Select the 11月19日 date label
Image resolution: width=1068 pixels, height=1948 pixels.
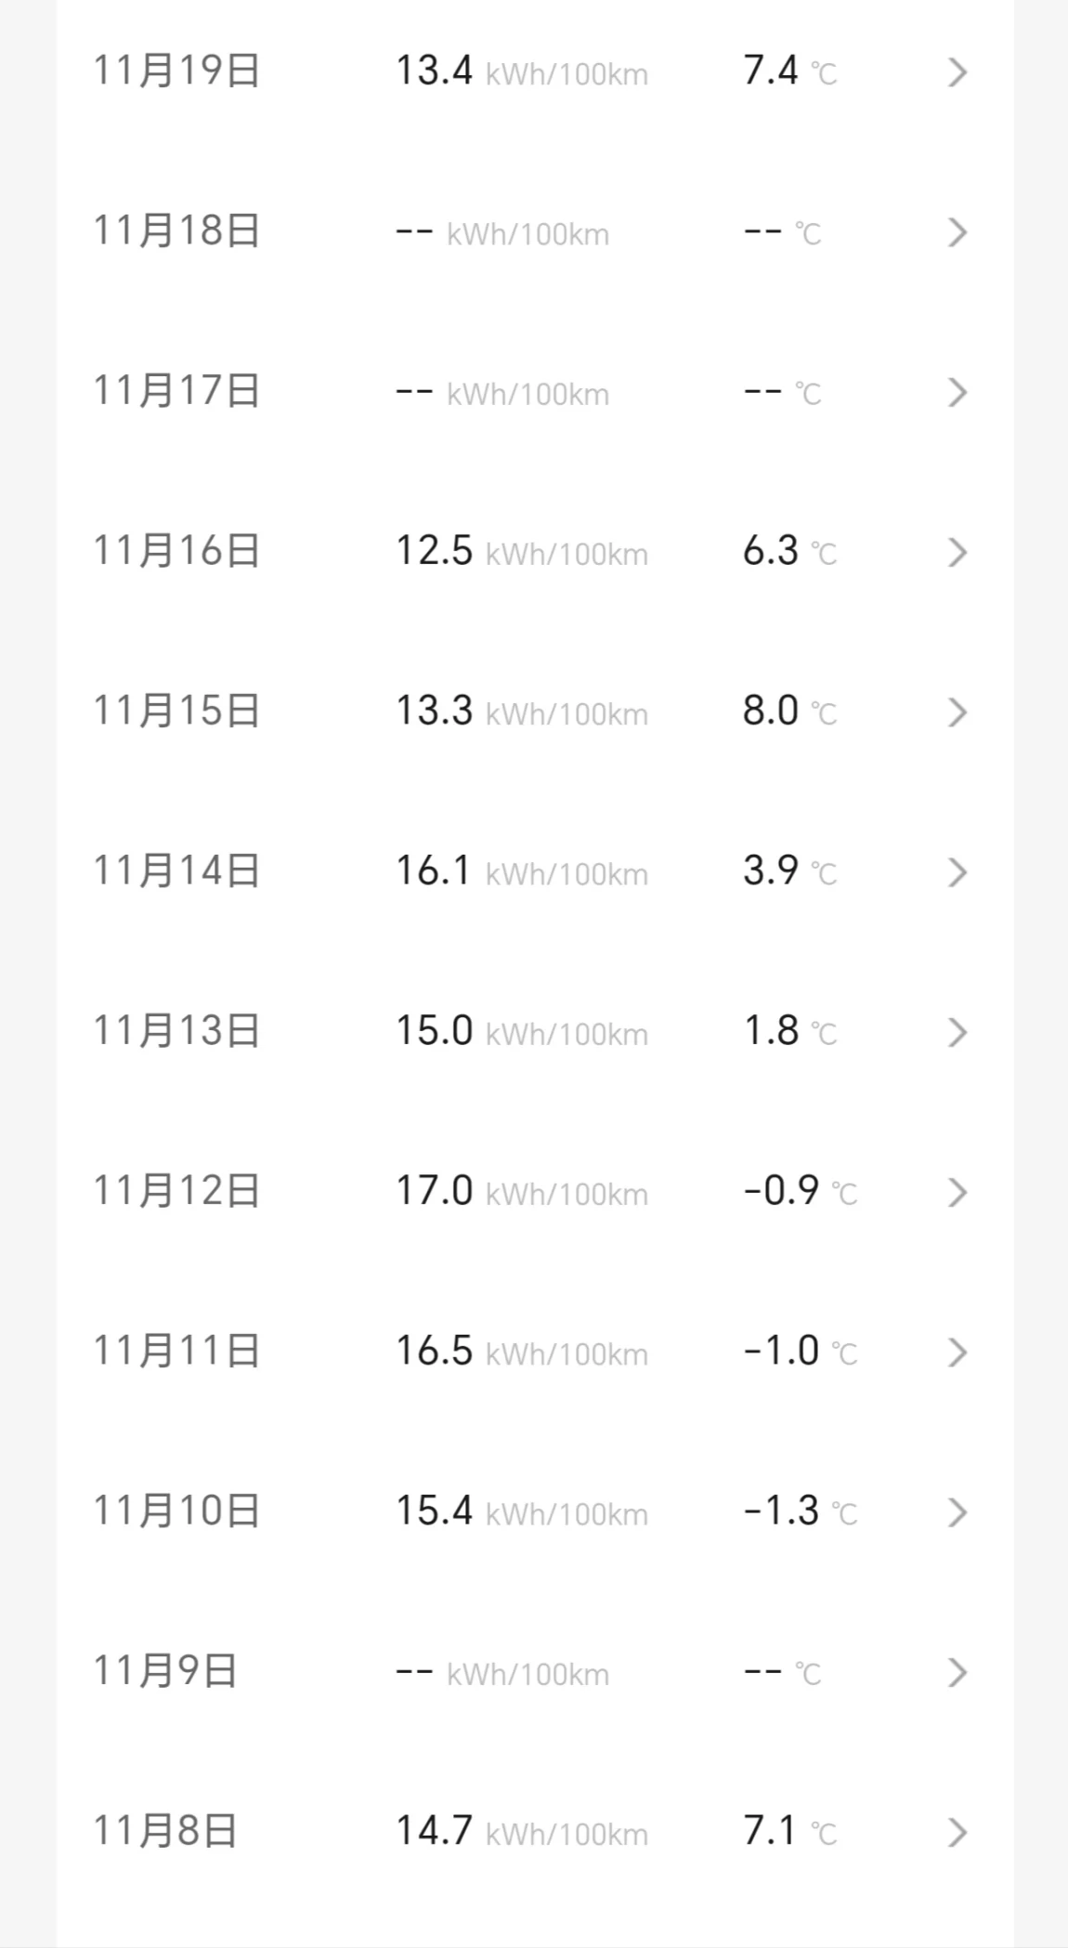pos(176,71)
